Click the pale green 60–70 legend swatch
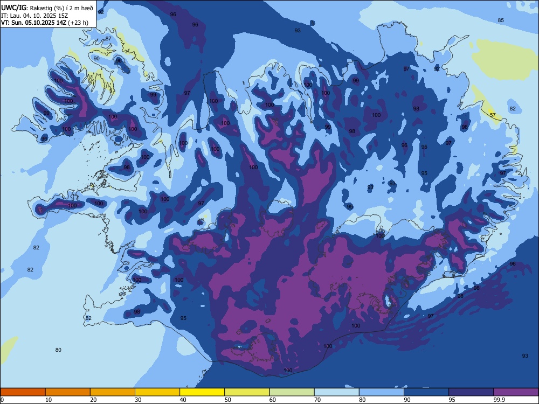 pos(292,392)
